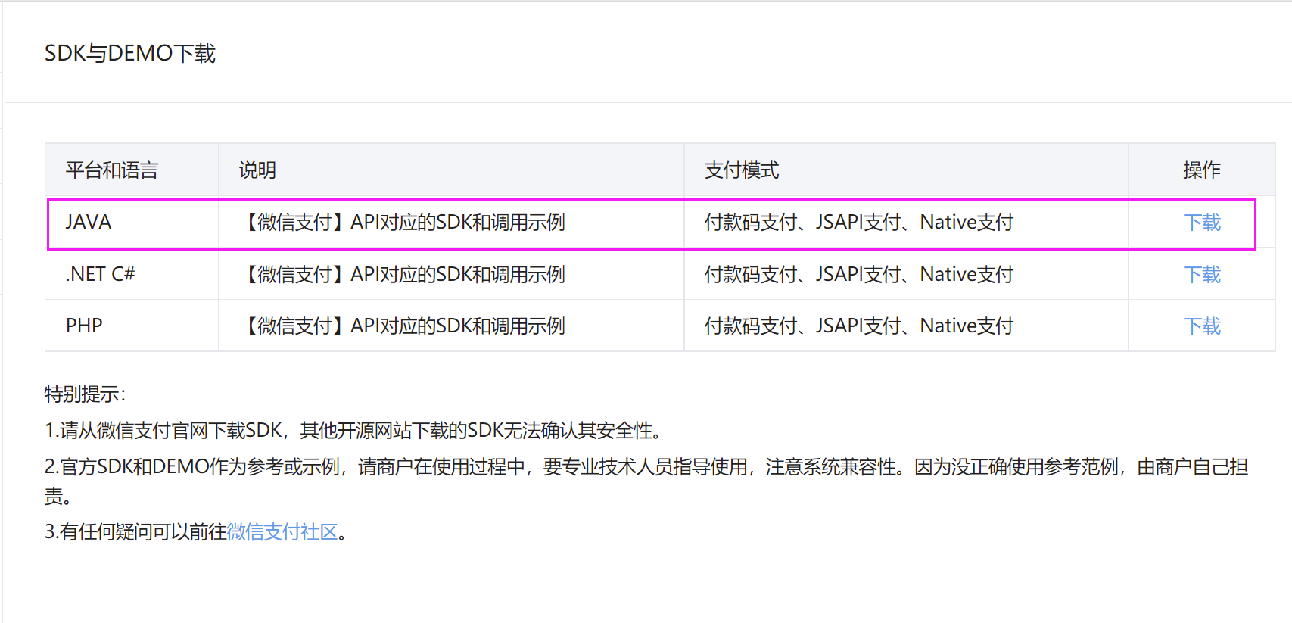Click the PHP row payment modes cell
1292x623 pixels.
point(907,326)
